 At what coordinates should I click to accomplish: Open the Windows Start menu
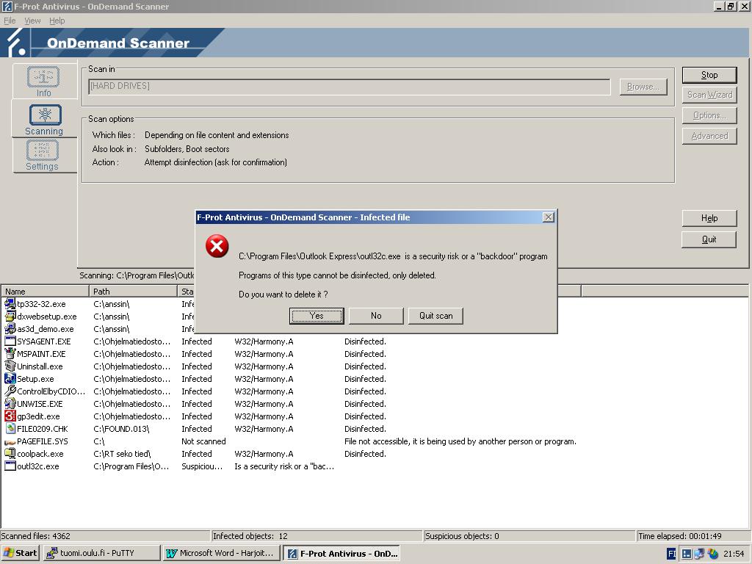20,553
